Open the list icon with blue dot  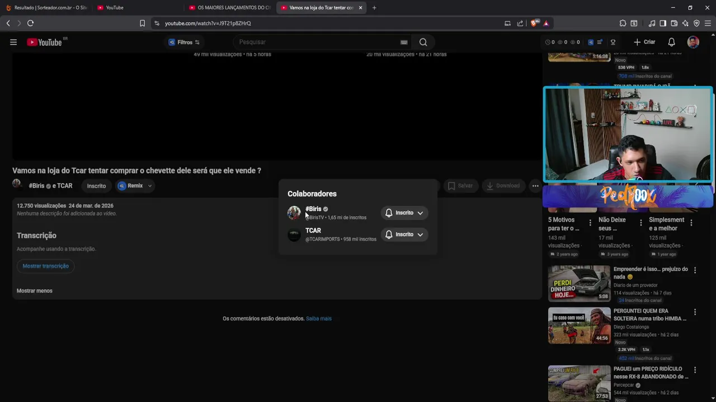[600, 42]
